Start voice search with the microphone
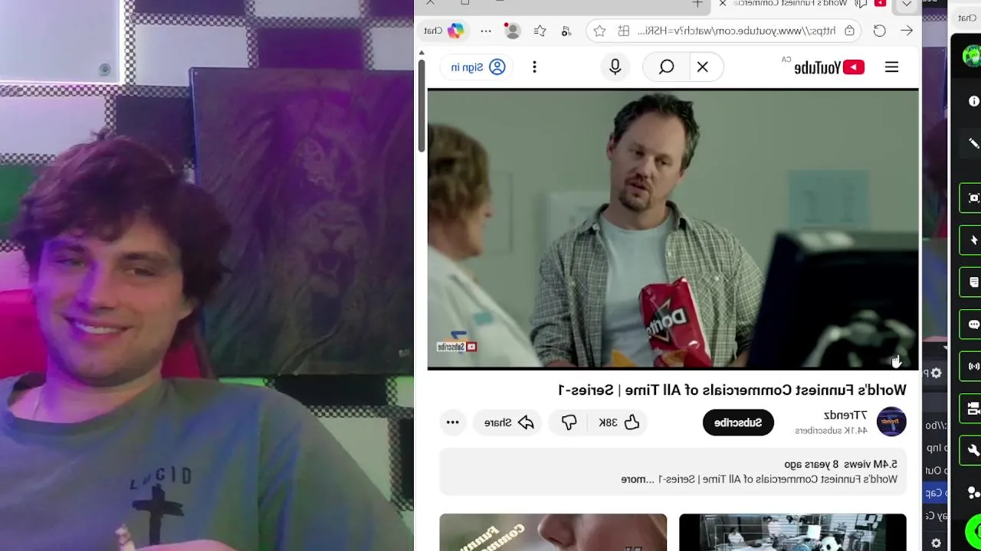 point(615,67)
